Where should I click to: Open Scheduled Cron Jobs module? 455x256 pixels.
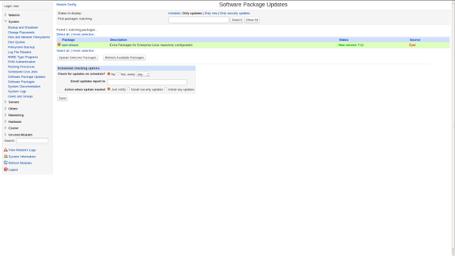pos(23,71)
